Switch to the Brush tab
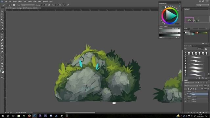 point(194,46)
